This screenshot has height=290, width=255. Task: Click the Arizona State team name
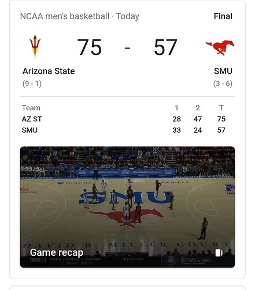click(x=49, y=71)
